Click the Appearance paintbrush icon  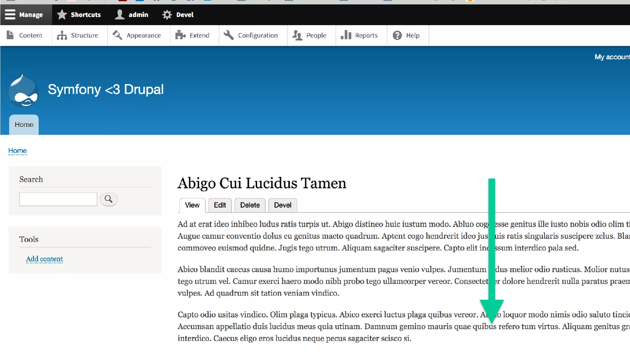coord(117,35)
